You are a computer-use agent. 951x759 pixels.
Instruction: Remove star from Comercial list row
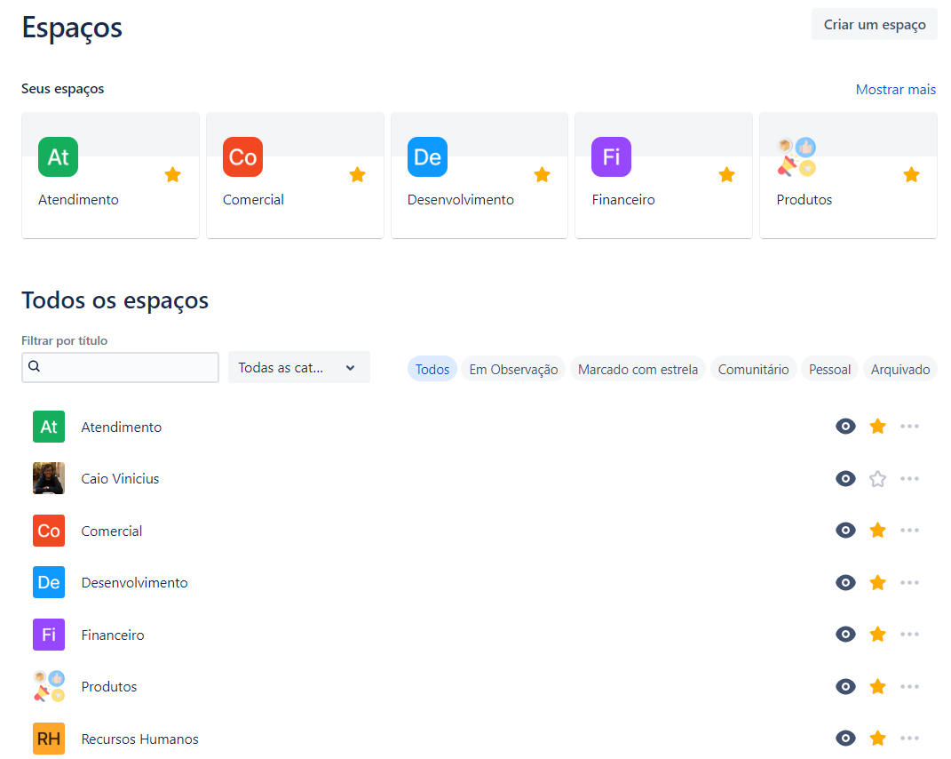[877, 530]
